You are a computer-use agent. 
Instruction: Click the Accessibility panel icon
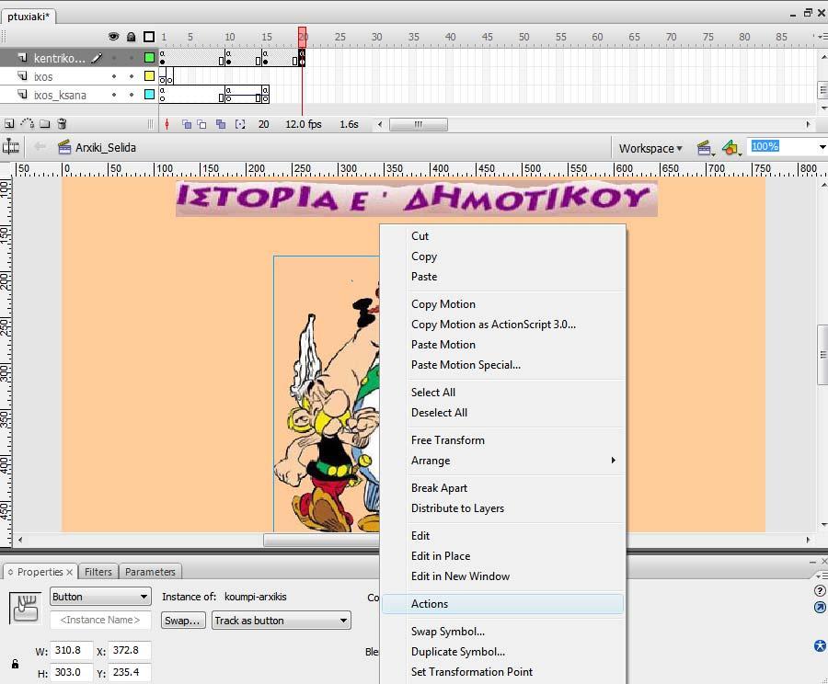pyautogui.click(x=820, y=646)
